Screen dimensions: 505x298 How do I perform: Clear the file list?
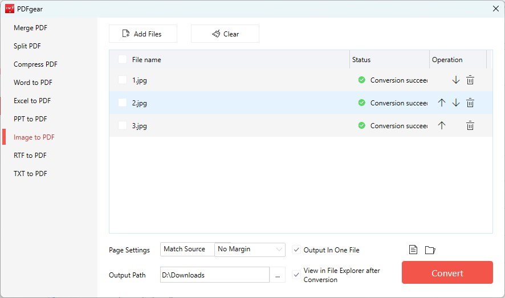(225, 34)
